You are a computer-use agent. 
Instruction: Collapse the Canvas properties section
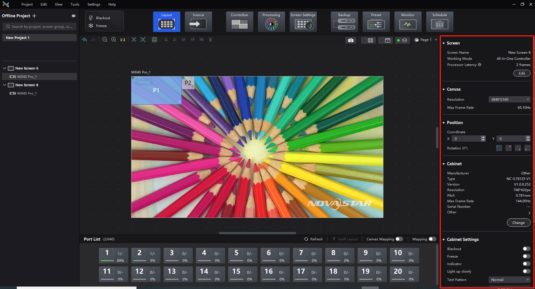(444, 89)
